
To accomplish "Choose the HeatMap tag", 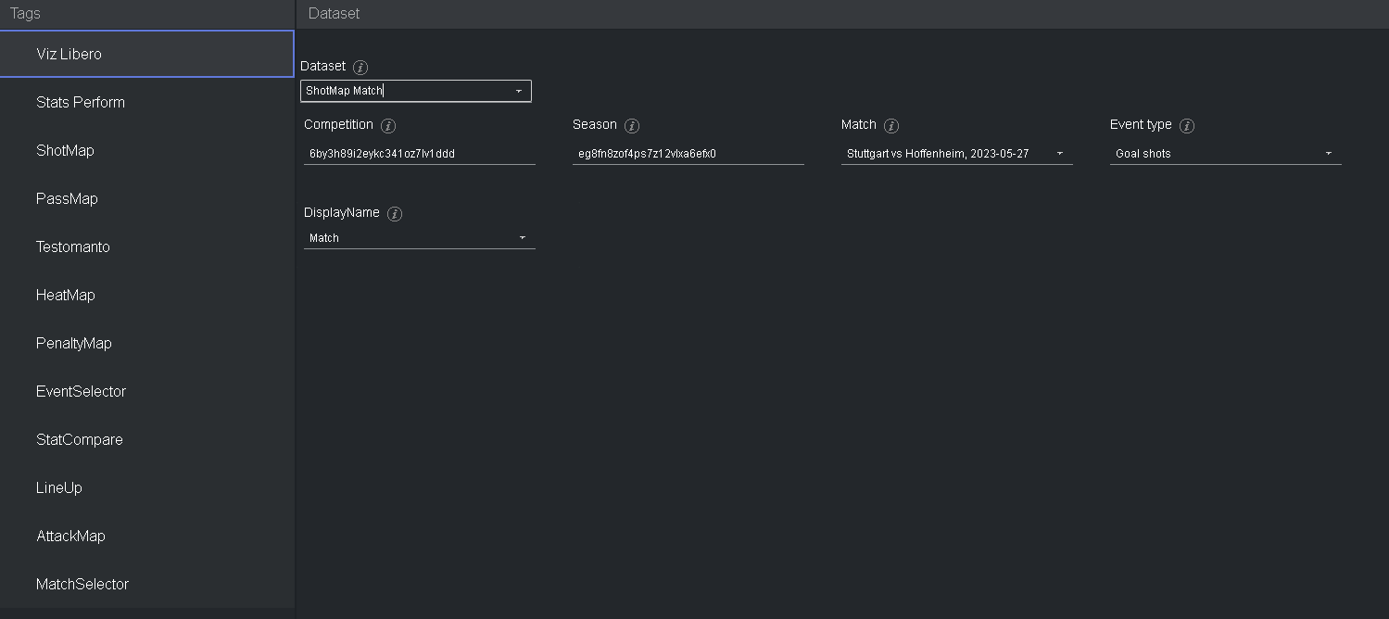I will pyautogui.click(x=66, y=295).
